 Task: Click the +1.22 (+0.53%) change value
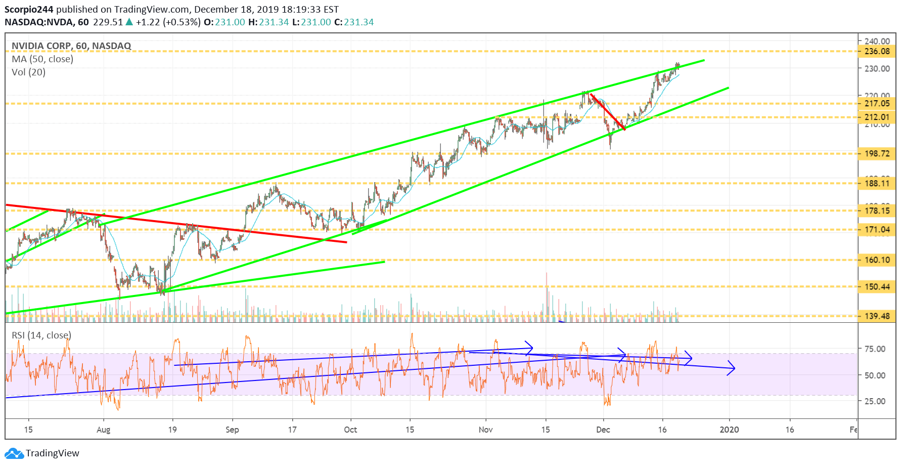pos(168,22)
